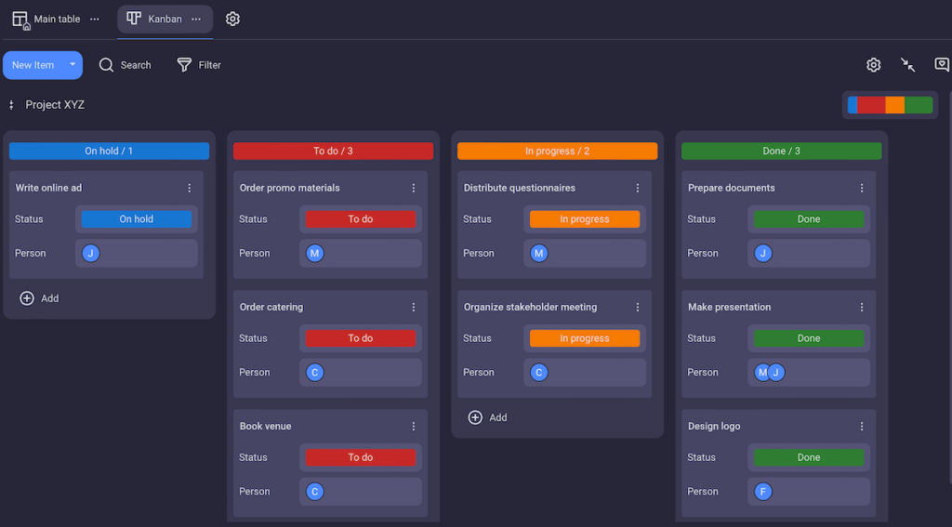Open Write online ad card menu
952x527 pixels.
coord(190,188)
